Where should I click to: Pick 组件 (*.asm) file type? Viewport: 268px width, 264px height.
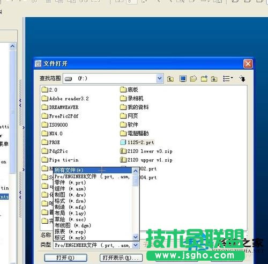pos(93,189)
